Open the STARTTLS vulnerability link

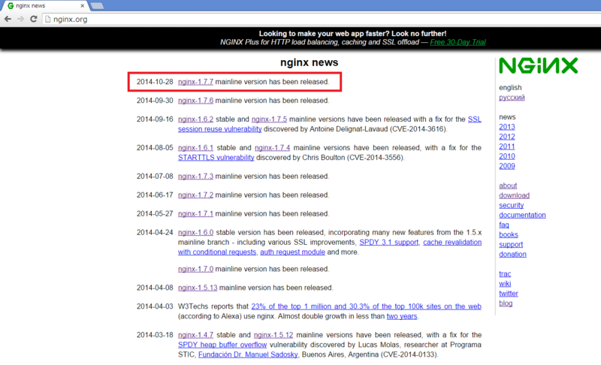pyautogui.click(x=216, y=158)
